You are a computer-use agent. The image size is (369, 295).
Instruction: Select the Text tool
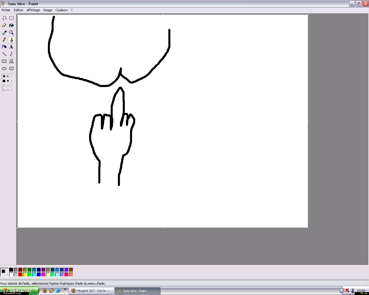click(12, 47)
